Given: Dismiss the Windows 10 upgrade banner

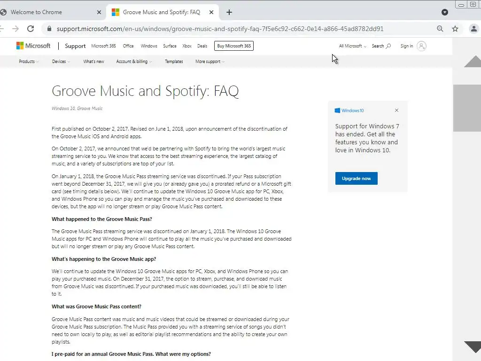Looking at the screenshot, I should click(x=396, y=110).
